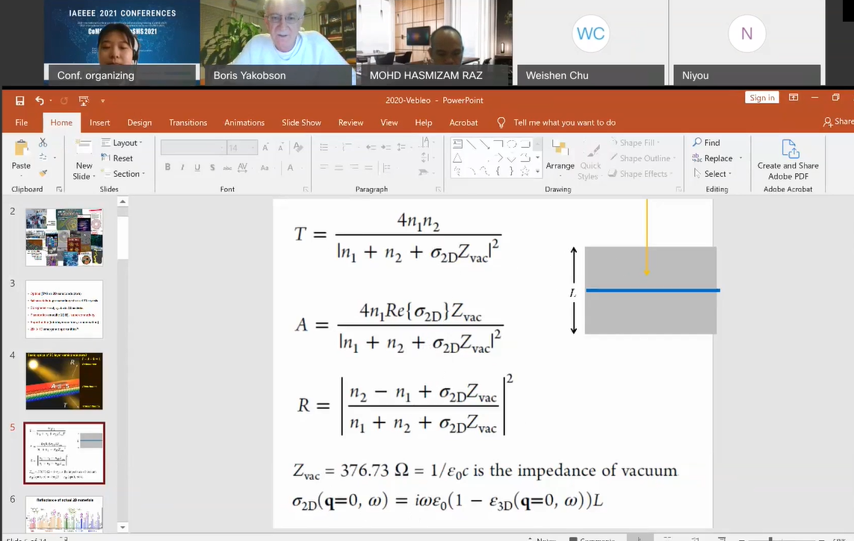Toggle justified text alignment
The width and height of the screenshot is (854, 541).
(369, 167)
